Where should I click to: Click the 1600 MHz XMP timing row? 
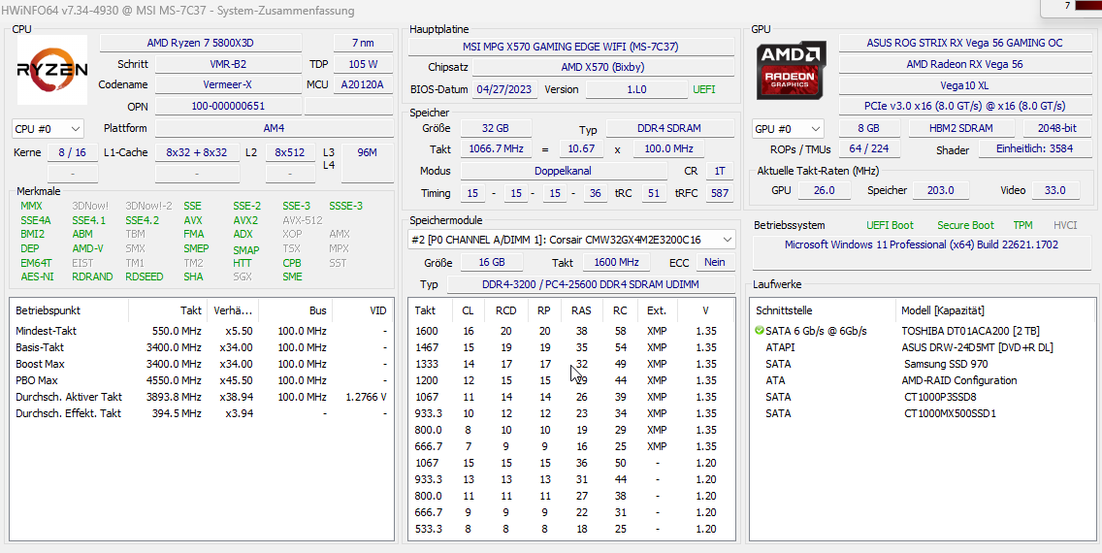point(571,331)
